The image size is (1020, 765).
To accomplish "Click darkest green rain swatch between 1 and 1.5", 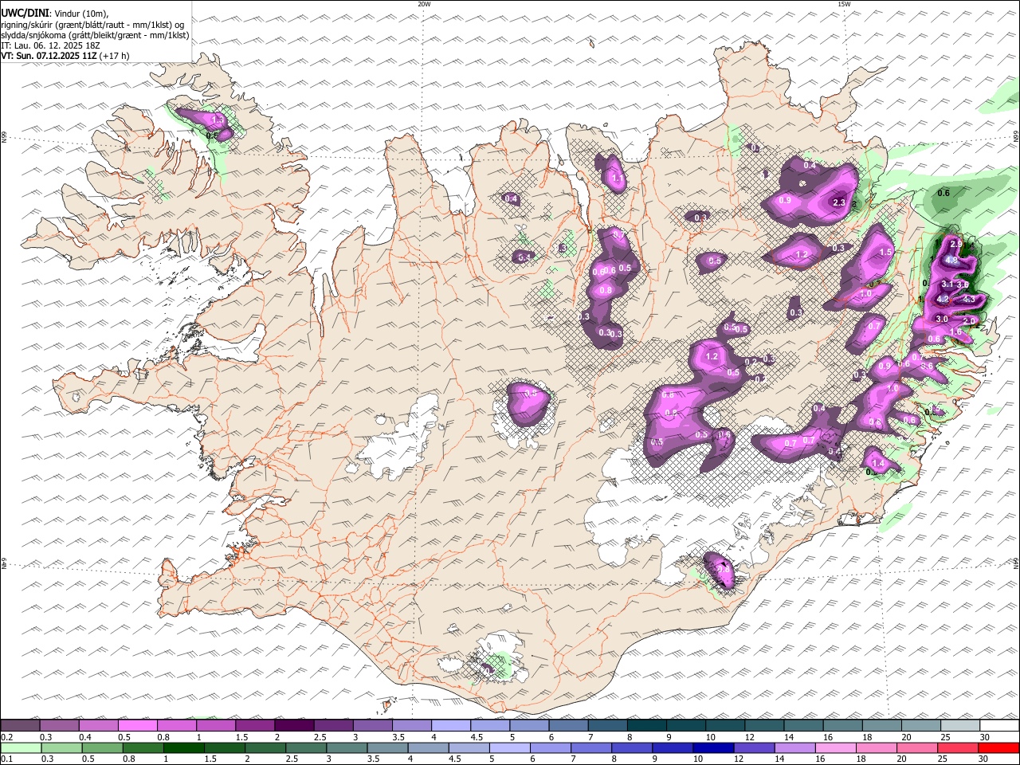I will 183,748.
